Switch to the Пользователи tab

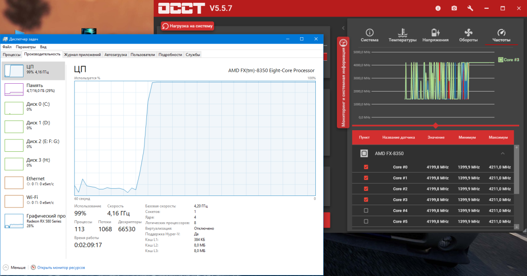pos(143,55)
